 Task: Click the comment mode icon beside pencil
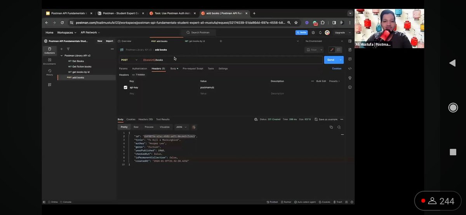[x=339, y=50]
